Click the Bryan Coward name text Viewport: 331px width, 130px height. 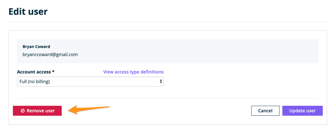36,46
